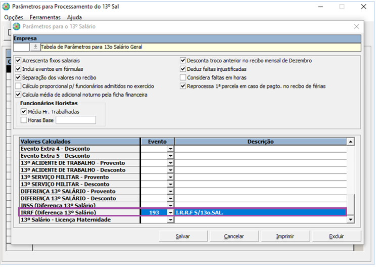Click the Excluir button
The width and height of the screenshot is (376, 267).
337,236
